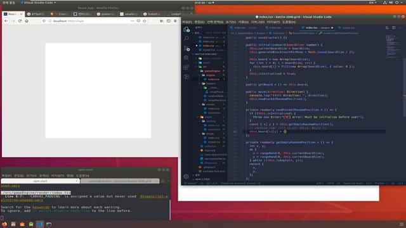406x228 pixels.
Task: Open the Visual Studio Code dock icon
Action: point(40,224)
